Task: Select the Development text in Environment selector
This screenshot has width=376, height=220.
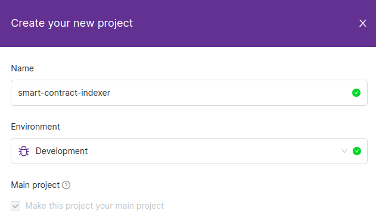Action: click(x=61, y=151)
